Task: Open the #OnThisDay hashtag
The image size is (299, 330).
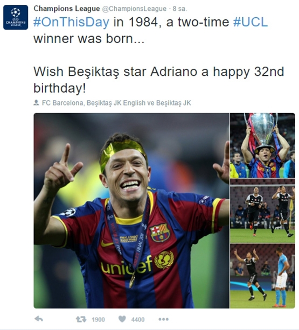Action: 71,22
